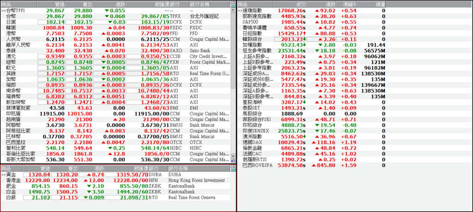The height and width of the screenshot is (212, 473).
Task: Select the 港幣 currency row
Action: click(x=115, y=33)
